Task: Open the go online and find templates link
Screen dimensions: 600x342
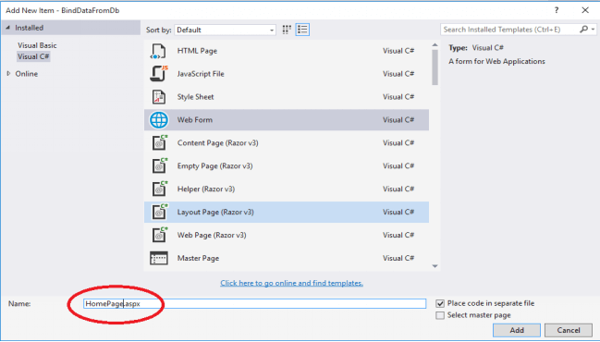Action: tap(291, 283)
